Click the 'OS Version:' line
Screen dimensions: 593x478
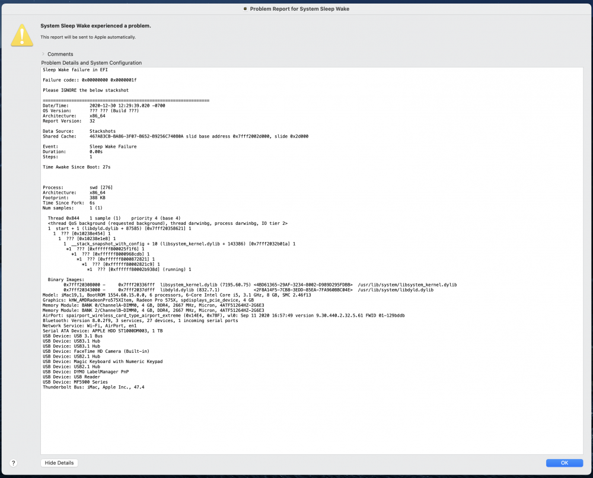[91, 111]
